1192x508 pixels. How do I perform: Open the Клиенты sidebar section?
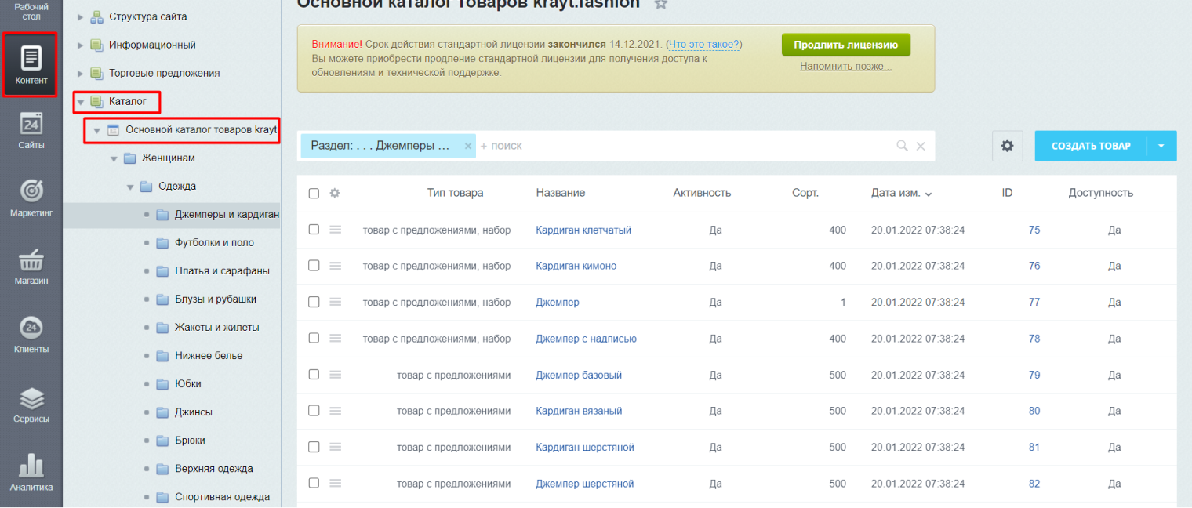pos(31,335)
